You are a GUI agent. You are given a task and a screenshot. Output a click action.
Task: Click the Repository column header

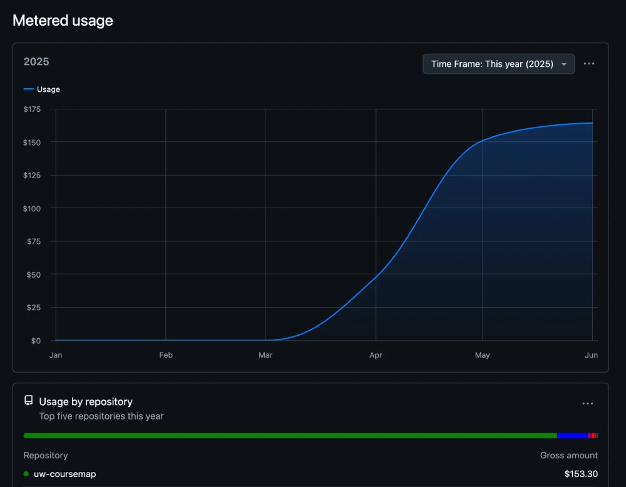[46, 455]
